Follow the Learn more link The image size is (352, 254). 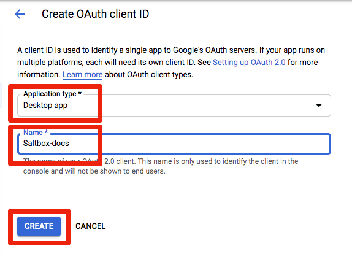tap(82, 75)
